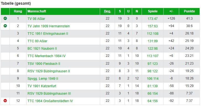
Task: Open team TV 08 Aßlar
Action: pyautogui.click(x=36, y=19)
